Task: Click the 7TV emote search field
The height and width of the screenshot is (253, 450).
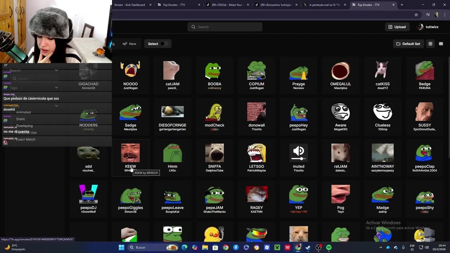Action: (225, 27)
